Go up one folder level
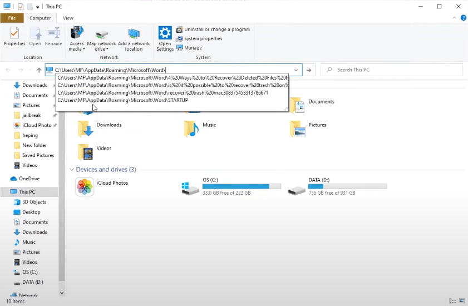 (39, 70)
